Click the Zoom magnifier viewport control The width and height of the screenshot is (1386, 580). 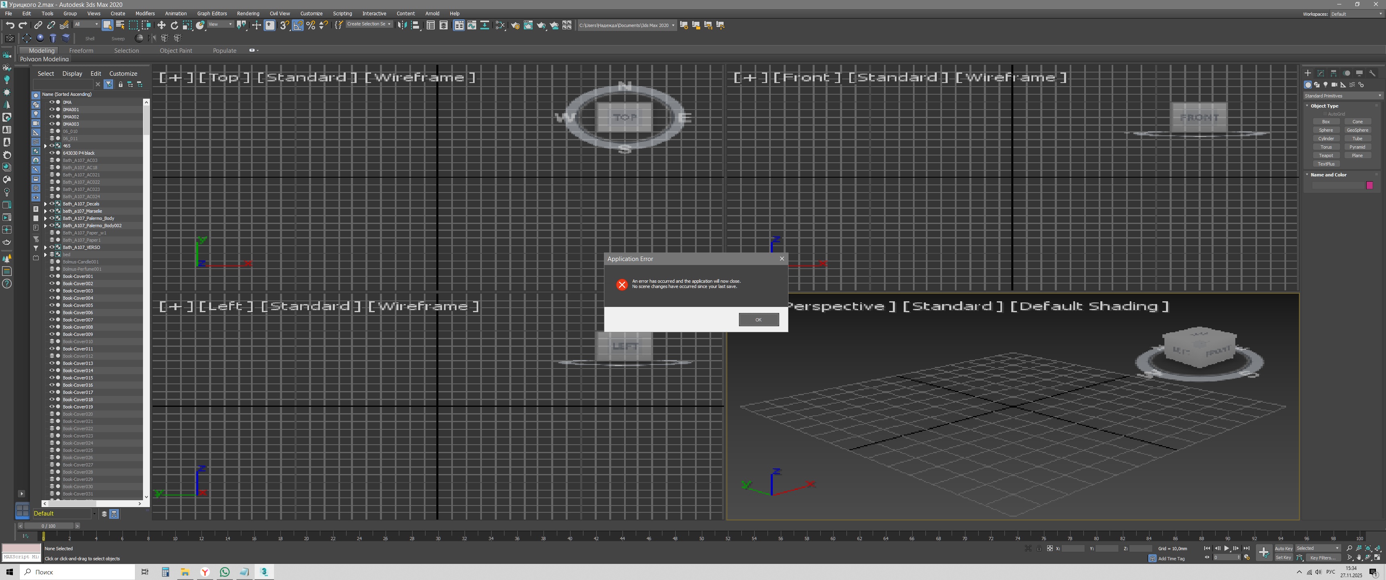point(1349,548)
